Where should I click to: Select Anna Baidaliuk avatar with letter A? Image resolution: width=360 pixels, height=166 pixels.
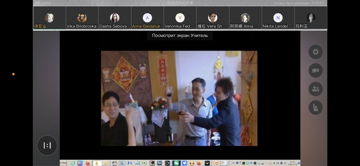[147, 18]
